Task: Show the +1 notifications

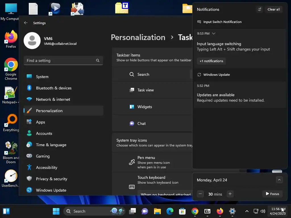Action: (211, 61)
